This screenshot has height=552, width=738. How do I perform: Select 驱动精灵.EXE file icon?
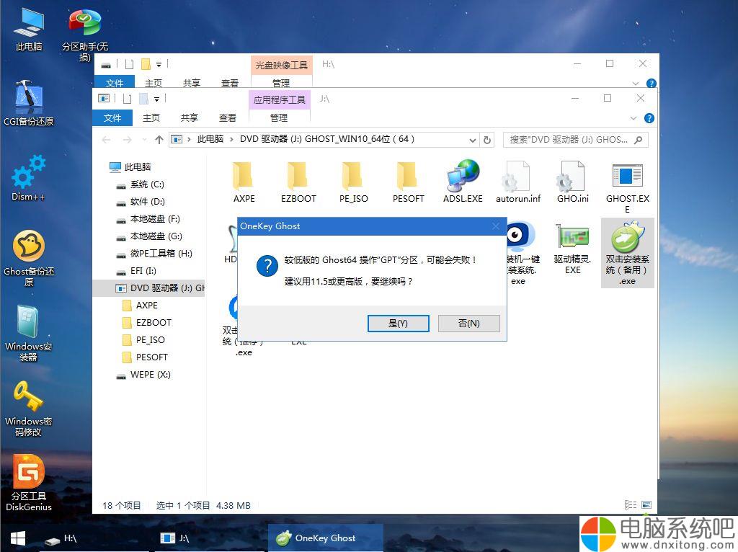(x=572, y=249)
